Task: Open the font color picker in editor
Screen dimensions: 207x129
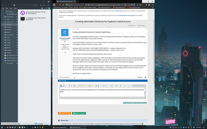Action: 83,86
